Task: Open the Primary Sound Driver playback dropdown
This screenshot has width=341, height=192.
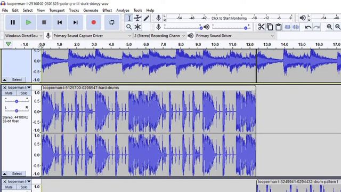Action: [x=235, y=36]
